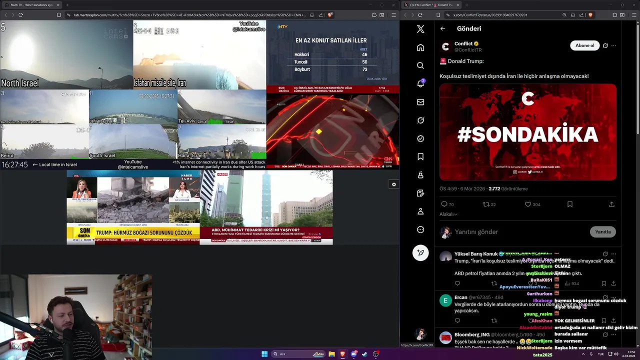Open Brave browser from taskbar
This screenshot has height=360, width=640.
(x=342, y=354)
